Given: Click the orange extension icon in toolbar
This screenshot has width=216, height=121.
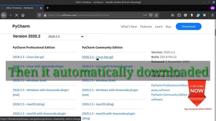Looking at the screenshot, I should 192,15.
